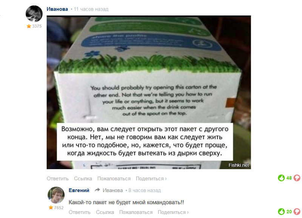The image size is (302, 218).
Task: Upvote Иванова's comment with thumbs-up icon
Action: 281,178
